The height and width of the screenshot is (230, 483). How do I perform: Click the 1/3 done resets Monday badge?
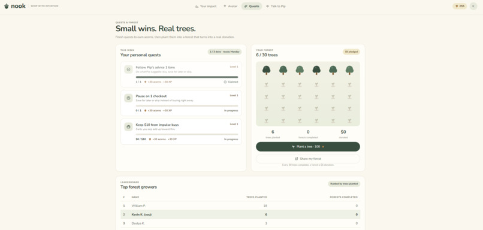(x=225, y=52)
